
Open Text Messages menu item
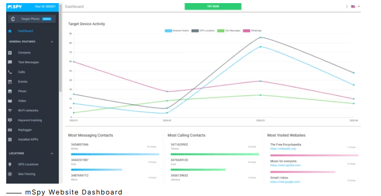coord(28,62)
